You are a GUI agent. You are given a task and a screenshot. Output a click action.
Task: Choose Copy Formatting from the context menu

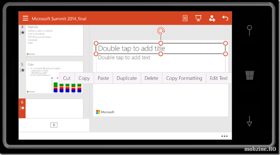pyautogui.click(x=184, y=78)
